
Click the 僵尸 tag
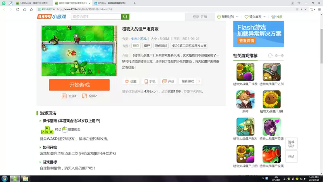tap(147, 46)
